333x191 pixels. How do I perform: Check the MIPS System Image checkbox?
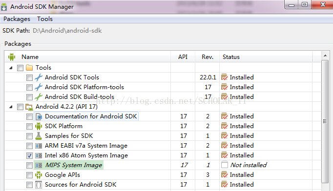29,165
